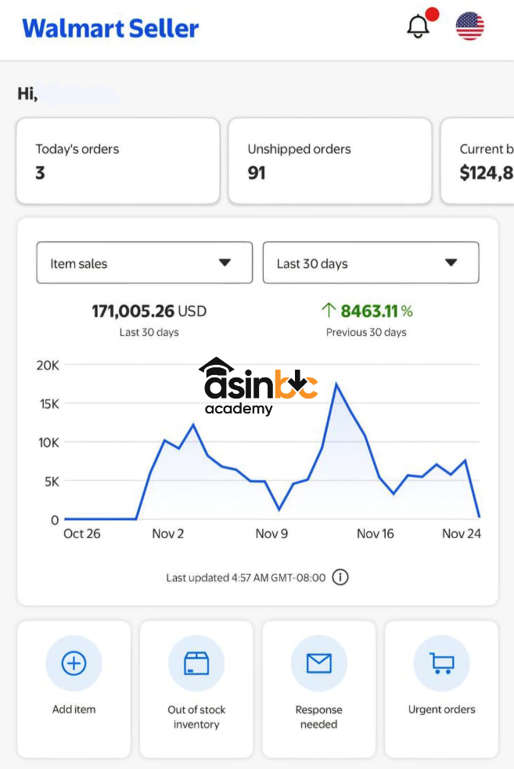Open the Urgent orders cart icon
514x769 pixels.
441,664
